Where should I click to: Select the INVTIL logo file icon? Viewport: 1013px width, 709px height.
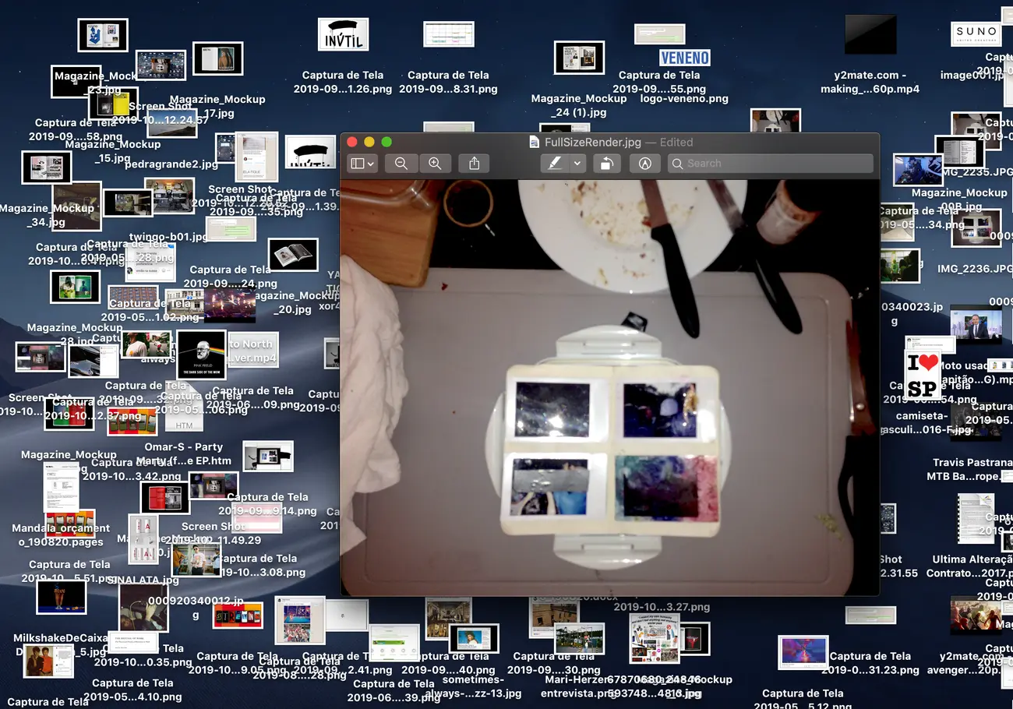point(343,34)
